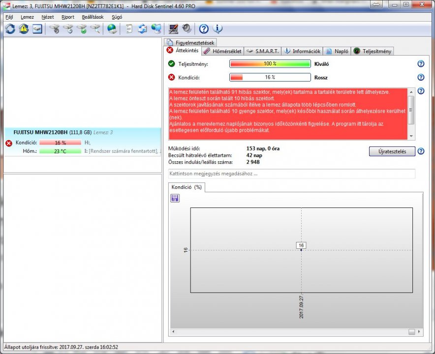Open the Lemez menu

click(x=27, y=17)
